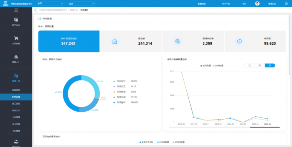Click the 首页 link in top bar
The width and height of the screenshot is (292, 147).
click(x=244, y=4)
